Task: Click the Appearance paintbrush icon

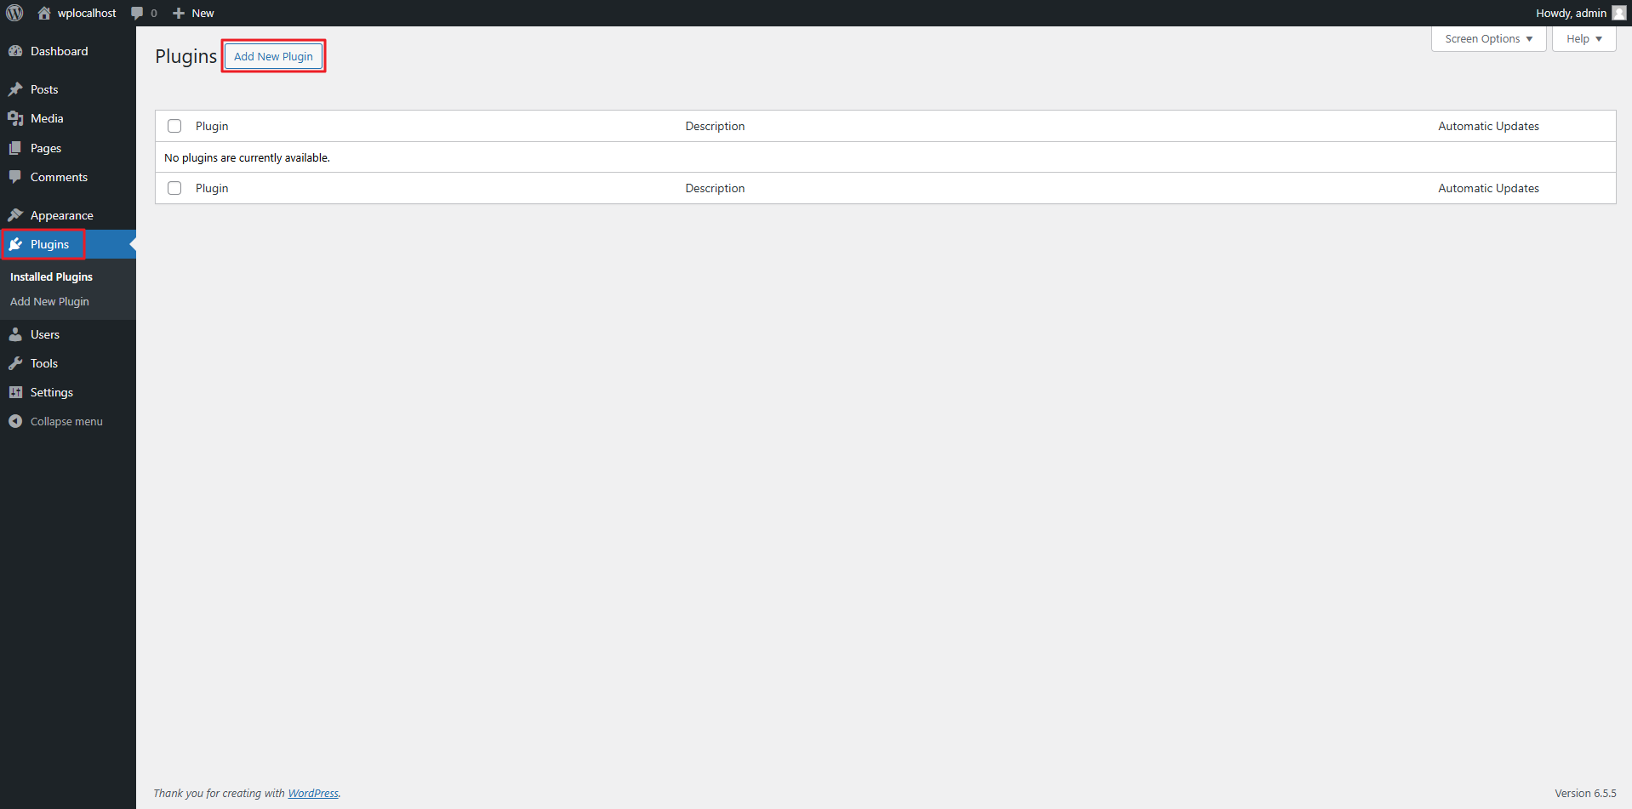Action: 15,215
